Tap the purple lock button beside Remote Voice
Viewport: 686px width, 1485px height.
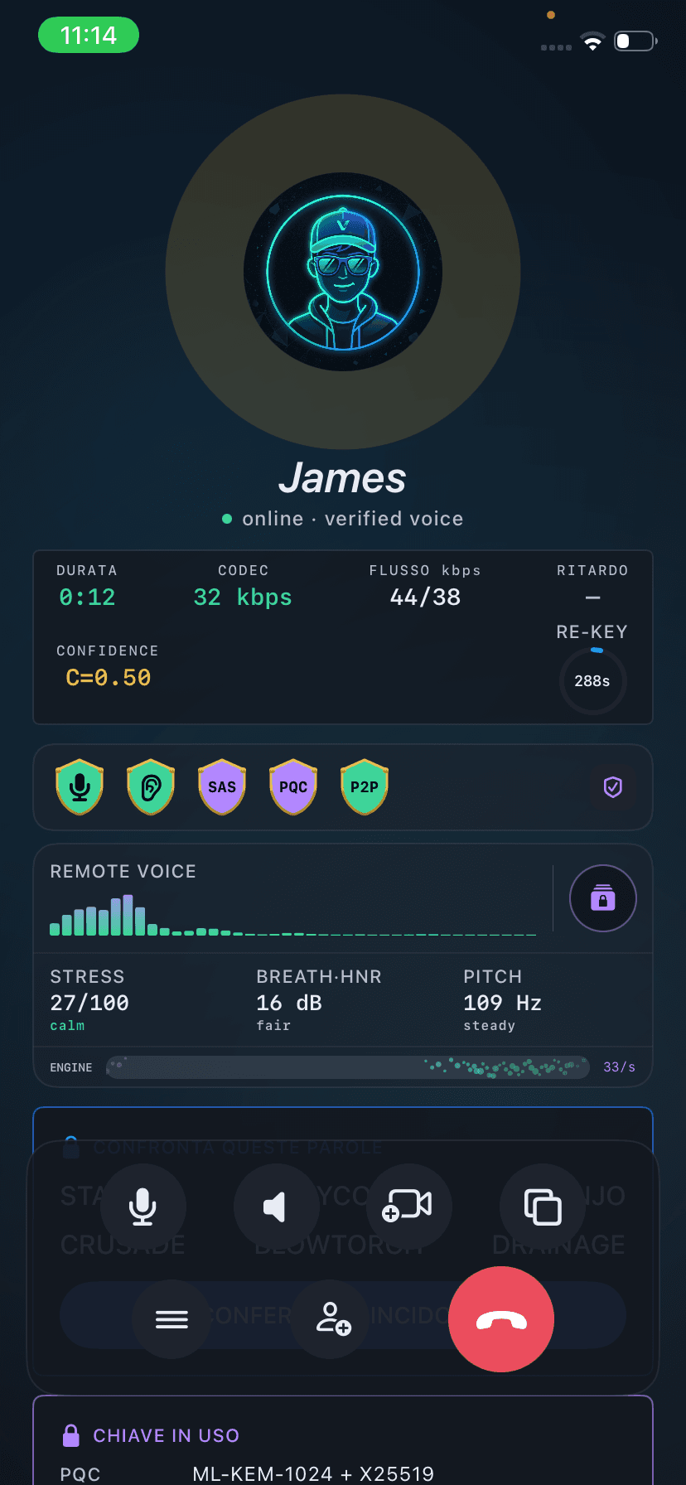(x=603, y=898)
